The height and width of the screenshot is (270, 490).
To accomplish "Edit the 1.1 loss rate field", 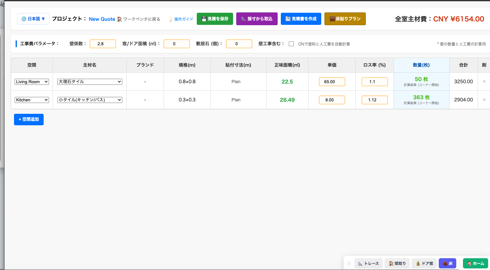I will point(375,82).
